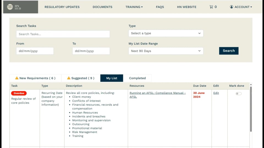Viewport: 264px width, 148px height.
Task: Open the Documents page
Action: tap(102, 7)
